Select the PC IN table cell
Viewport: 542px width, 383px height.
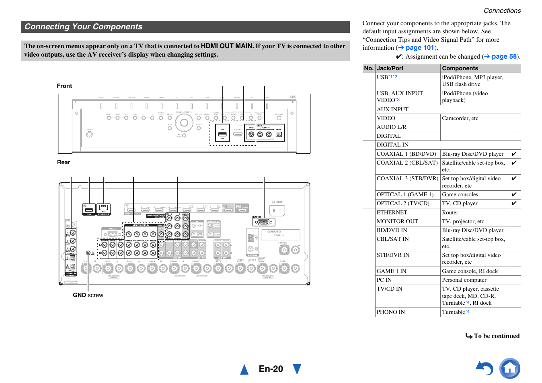click(x=408, y=280)
